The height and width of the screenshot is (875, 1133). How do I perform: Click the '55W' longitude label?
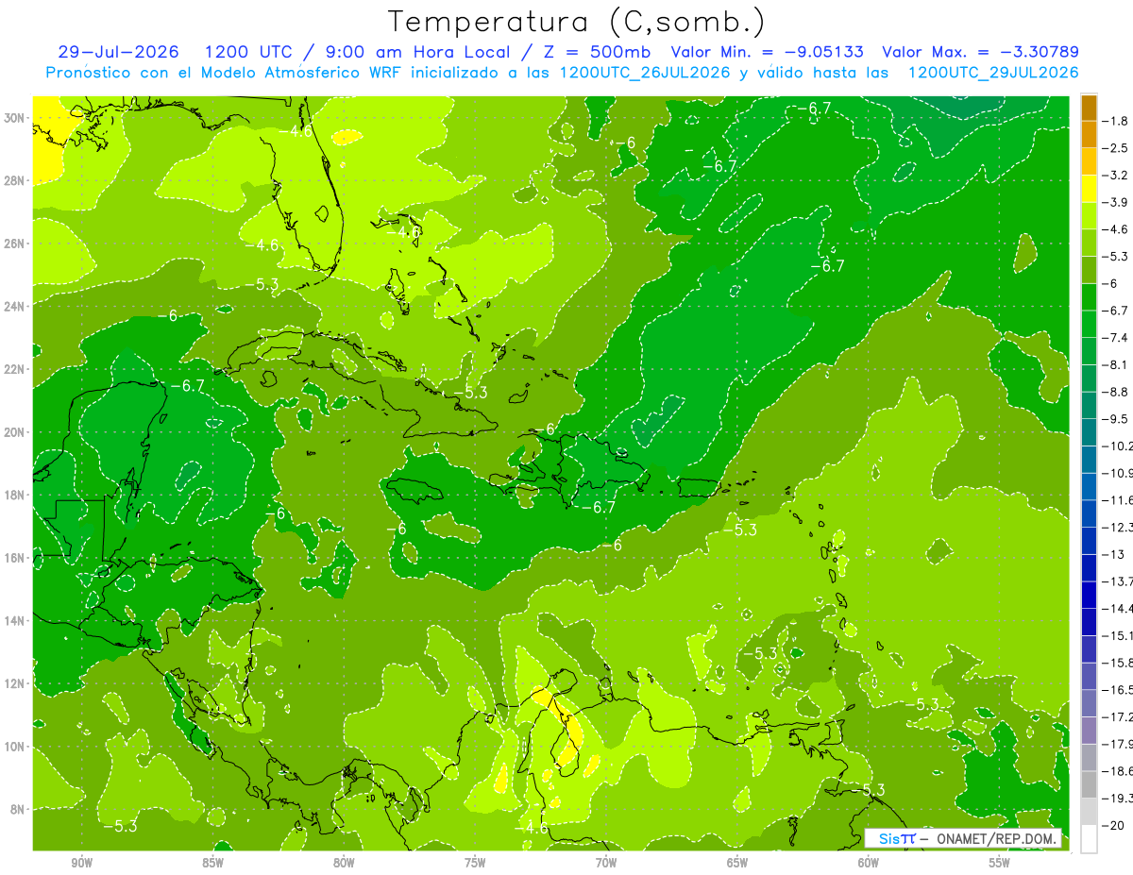1000,863
